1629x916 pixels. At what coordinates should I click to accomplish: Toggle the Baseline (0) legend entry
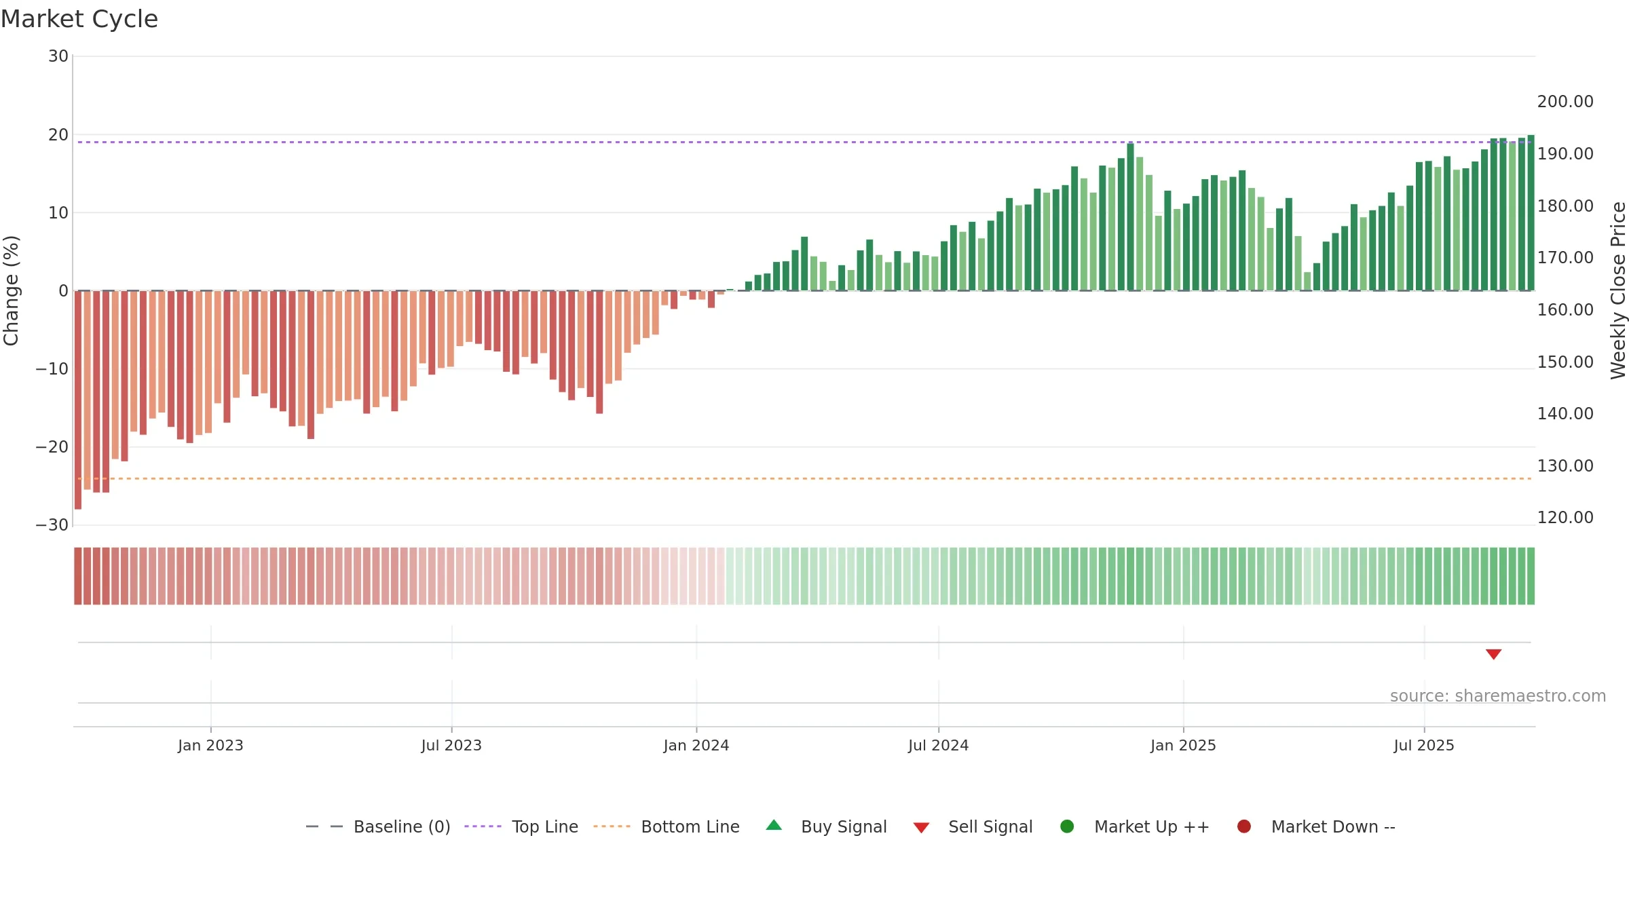tap(378, 826)
